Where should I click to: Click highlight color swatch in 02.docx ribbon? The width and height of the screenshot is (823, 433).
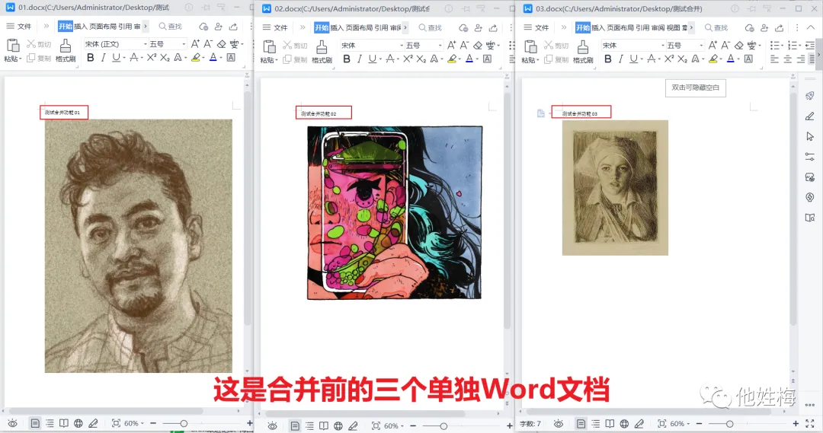pos(452,59)
